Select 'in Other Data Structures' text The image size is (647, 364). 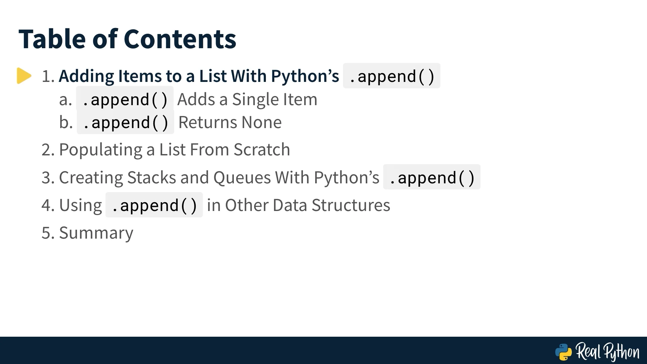point(299,205)
